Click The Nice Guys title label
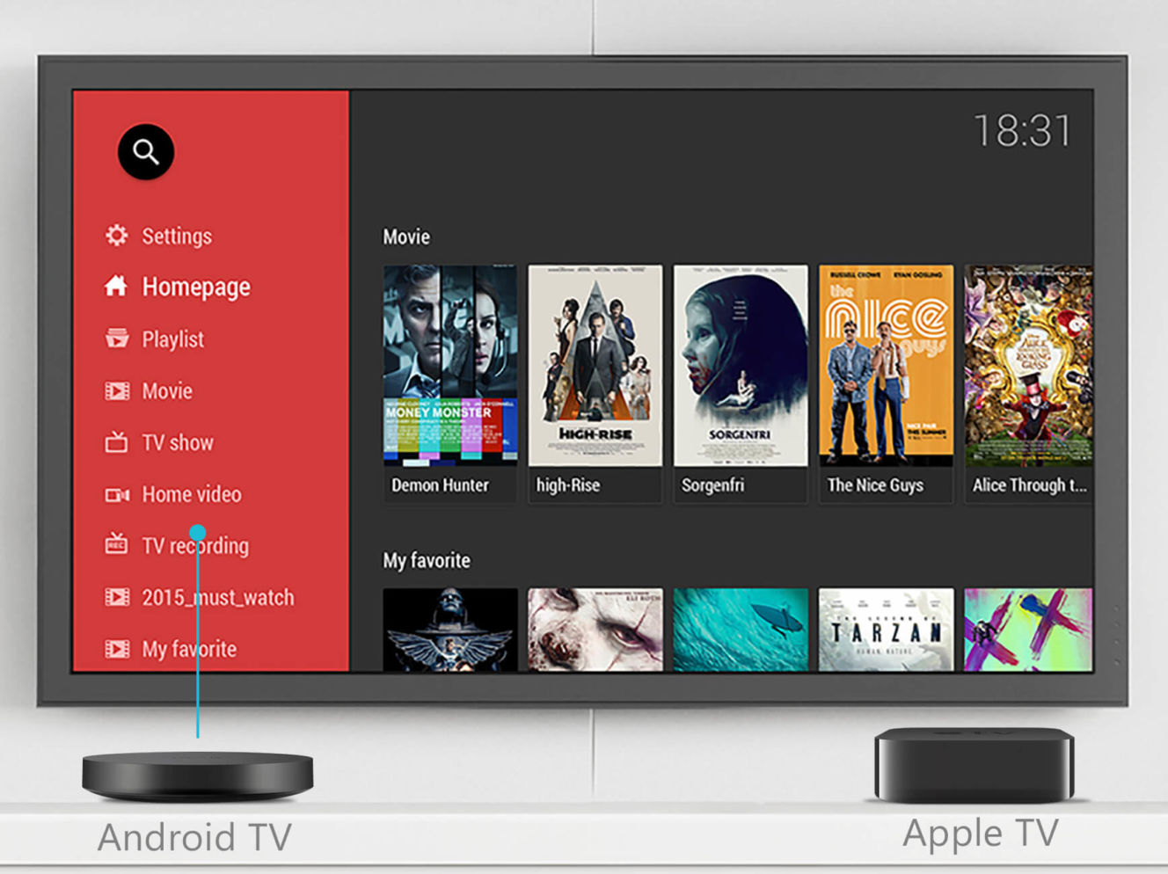The height and width of the screenshot is (874, 1168). (875, 485)
